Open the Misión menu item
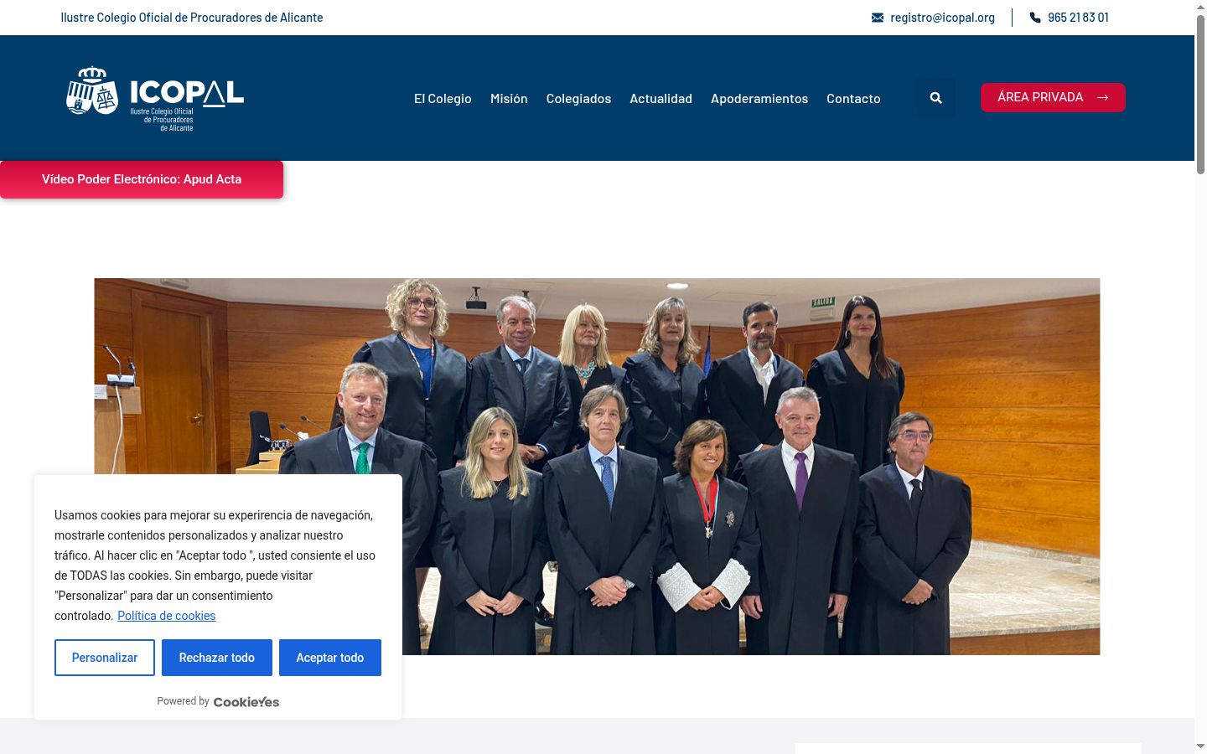This screenshot has width=1207, height=754. tap(509, 99)
